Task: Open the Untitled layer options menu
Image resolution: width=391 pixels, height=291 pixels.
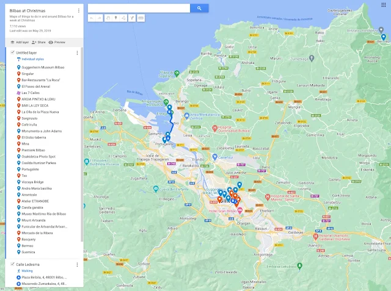Action: pos(77,53)
